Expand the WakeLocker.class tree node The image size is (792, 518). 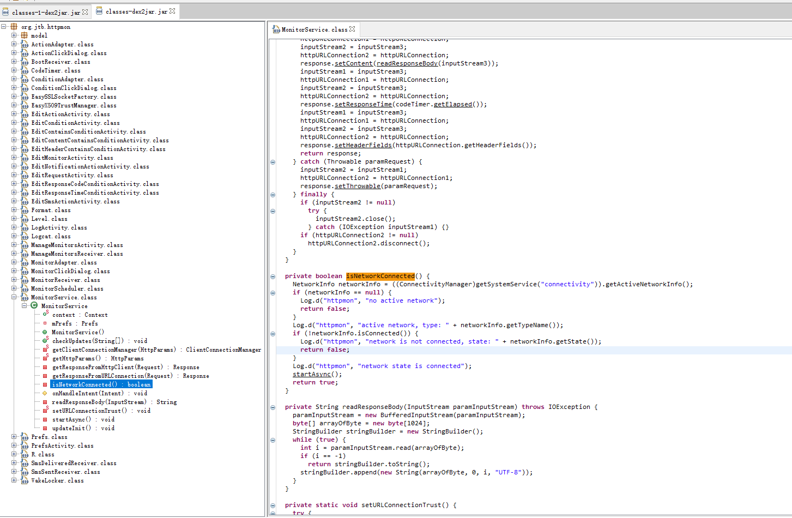coord(14,480)
